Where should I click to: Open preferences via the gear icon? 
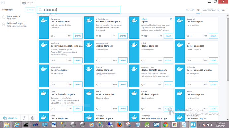pos(33,118)
